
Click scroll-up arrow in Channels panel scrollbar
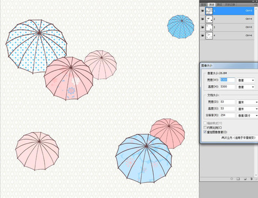[x=256, y=8]
